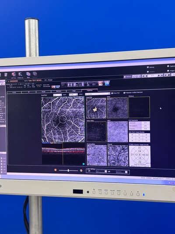Screen dimensions: 175x234
Task: Open the No Overlay dropdown
Action: (x=98, y=94)
